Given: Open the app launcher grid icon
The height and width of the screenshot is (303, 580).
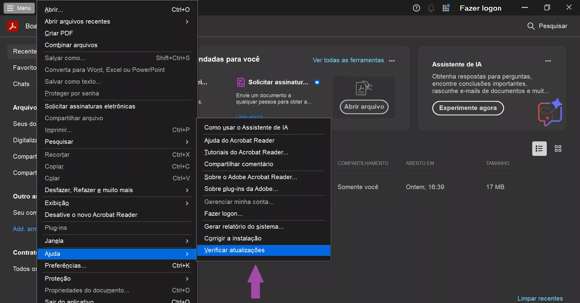Looking at the screenshot, I should (x=446, y=8).
